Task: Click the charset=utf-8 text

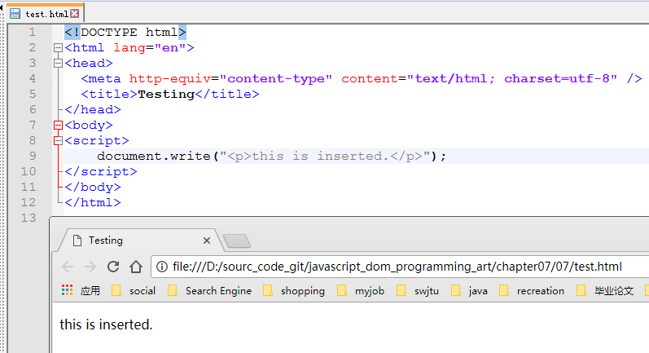Action: [x=557, y=79]
